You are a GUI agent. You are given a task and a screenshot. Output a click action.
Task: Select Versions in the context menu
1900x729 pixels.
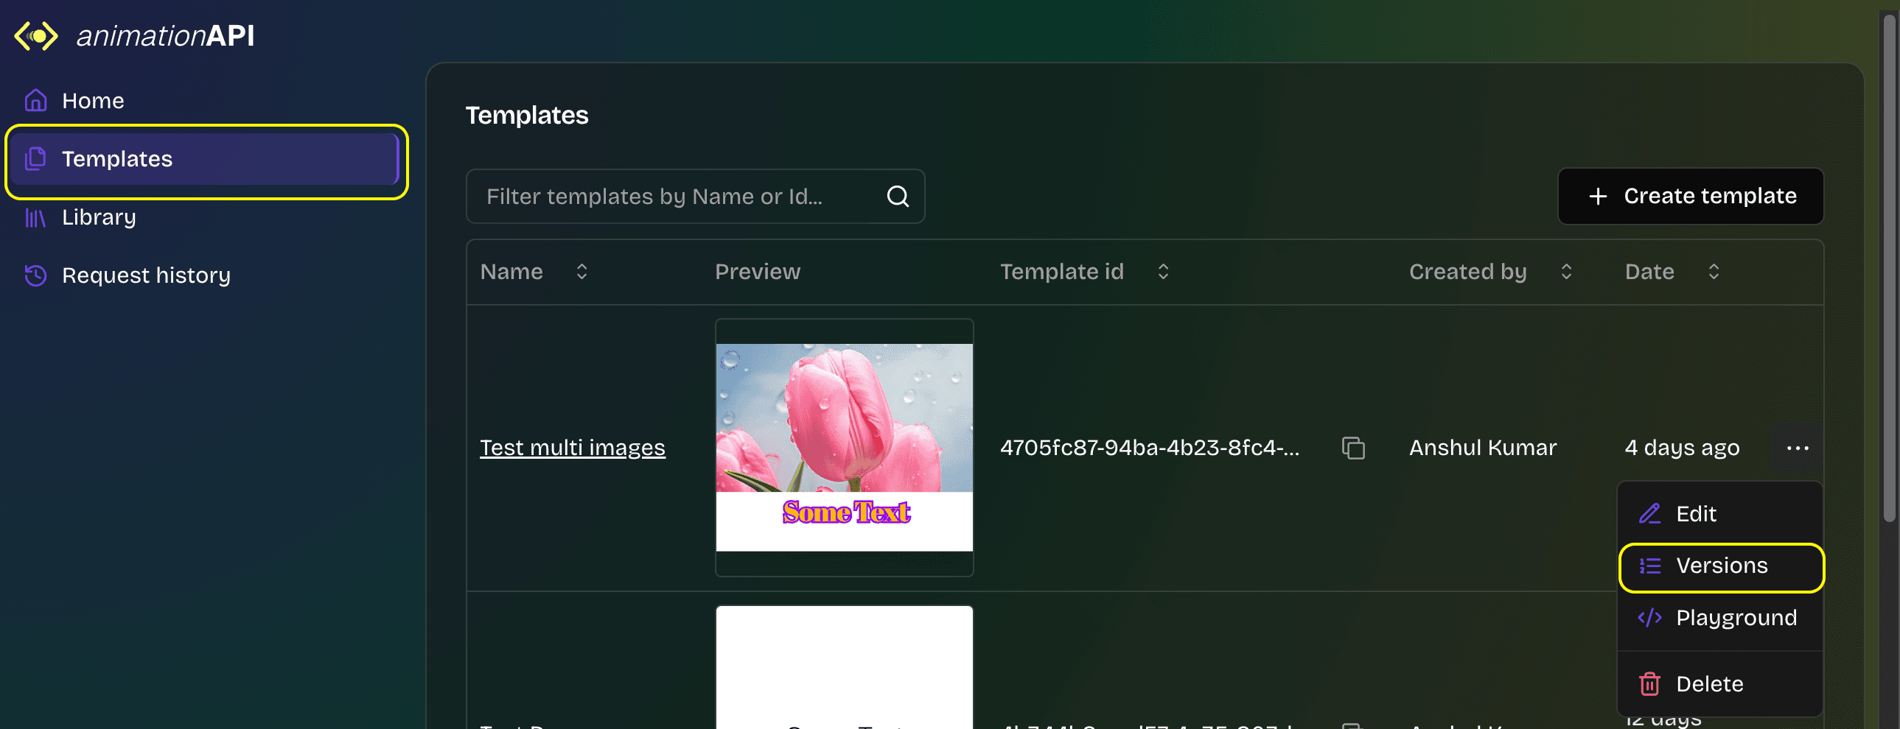coord(1722,566)
